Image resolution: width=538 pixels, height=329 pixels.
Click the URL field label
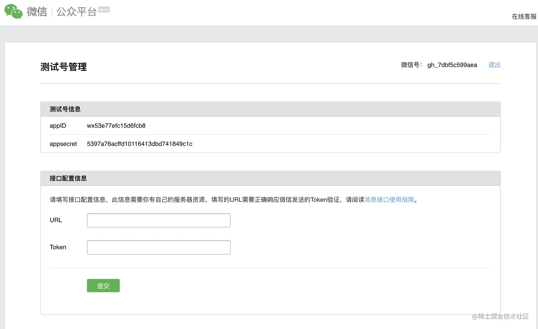pos(56,220)
